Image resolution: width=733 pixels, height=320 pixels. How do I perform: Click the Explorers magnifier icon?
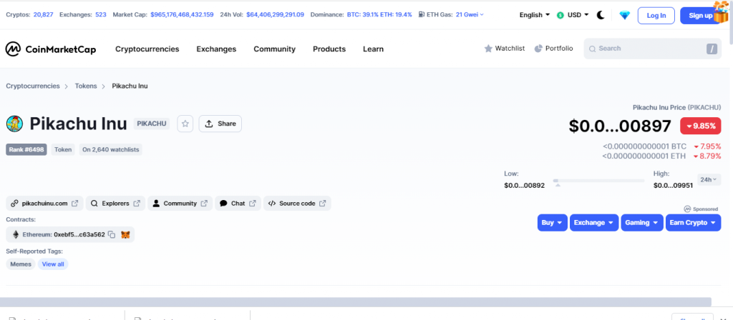click(94, 204)
